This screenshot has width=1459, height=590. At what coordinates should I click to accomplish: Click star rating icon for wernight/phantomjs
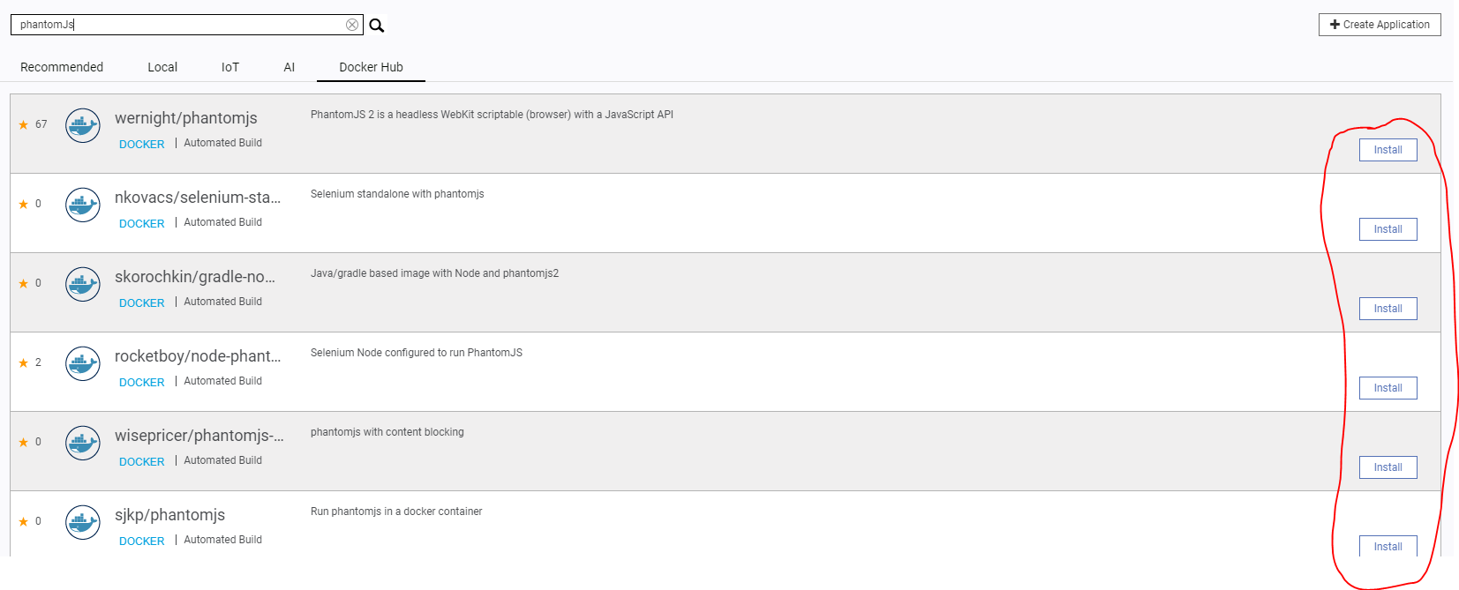click(x=24, y=125)
